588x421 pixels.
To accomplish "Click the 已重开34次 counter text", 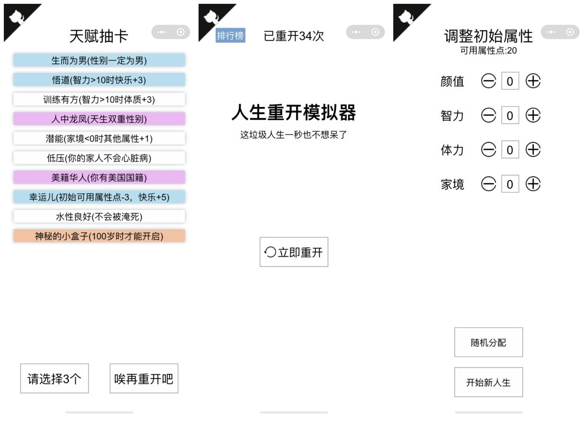I will pyautogui.click(x=294, y=36).
